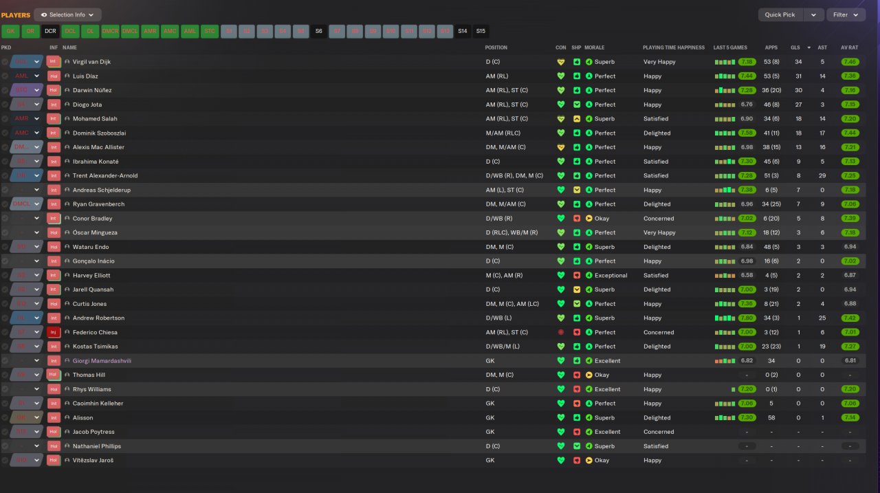Click Federico Chiesa's Inj injury icon
880x493 pixels.
(x=54, y=332)
